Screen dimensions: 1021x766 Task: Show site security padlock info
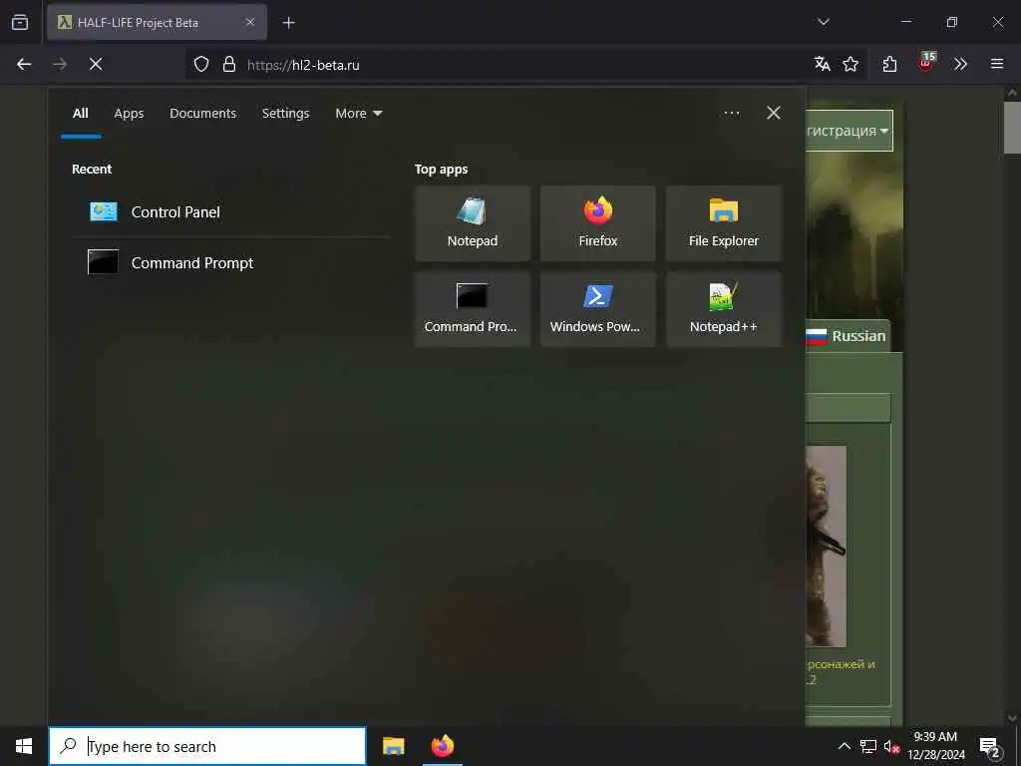(229, 64)
